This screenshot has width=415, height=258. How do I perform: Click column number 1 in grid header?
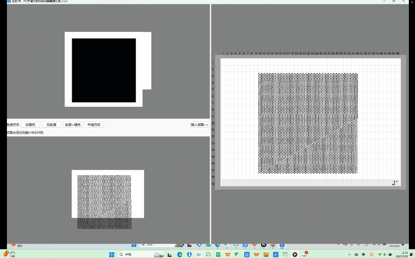coord(223,53)
